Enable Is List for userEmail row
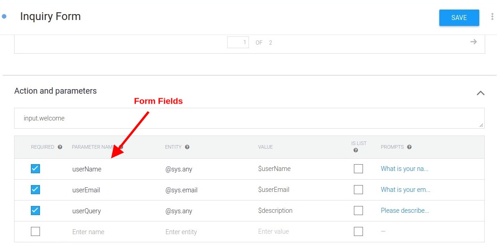This screenshot has width=497, height=246. tap(358, 190)
